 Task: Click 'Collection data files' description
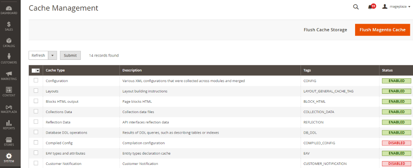pos(138,112)
